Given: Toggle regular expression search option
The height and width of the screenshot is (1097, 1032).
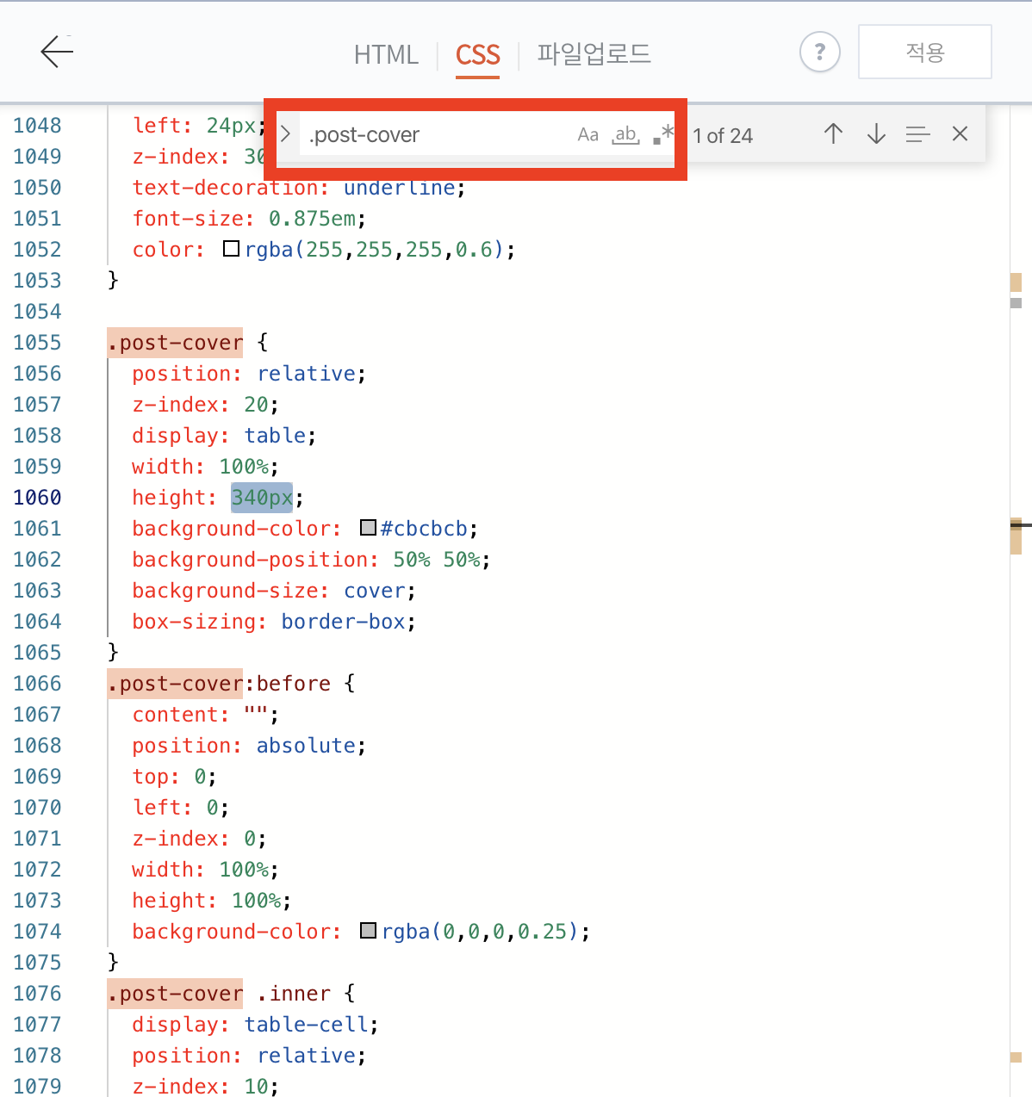Looking at the screenshot, I should [x=662, y=134].
